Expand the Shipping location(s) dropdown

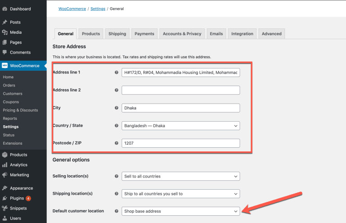(x=181, y=194)
